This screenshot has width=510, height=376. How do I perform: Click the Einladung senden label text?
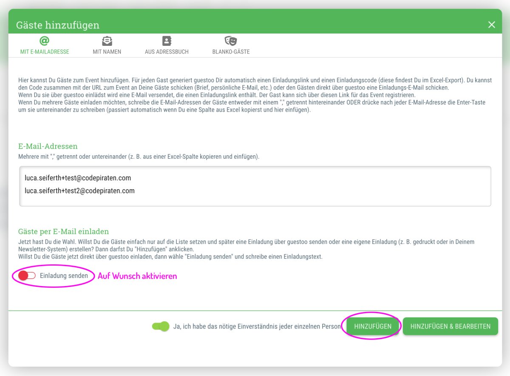coord(64,276)
